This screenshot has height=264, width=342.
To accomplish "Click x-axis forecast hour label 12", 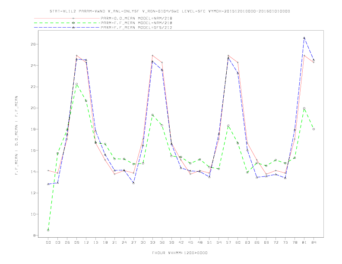I will pyautogui.click(x=86, y=242).
